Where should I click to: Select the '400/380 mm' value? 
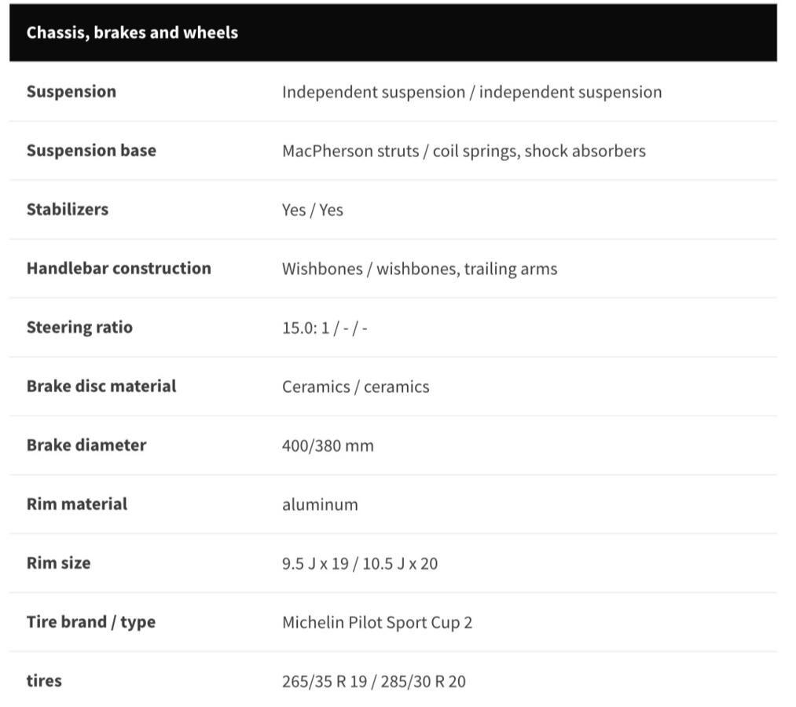pyautogui.click(x=328, y=445)
